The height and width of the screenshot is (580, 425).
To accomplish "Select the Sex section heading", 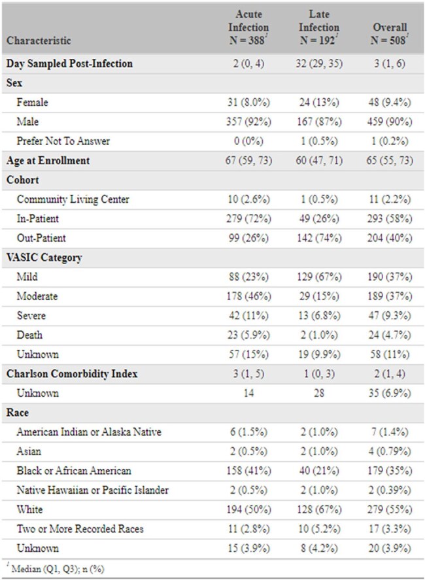I will [14, 83].
